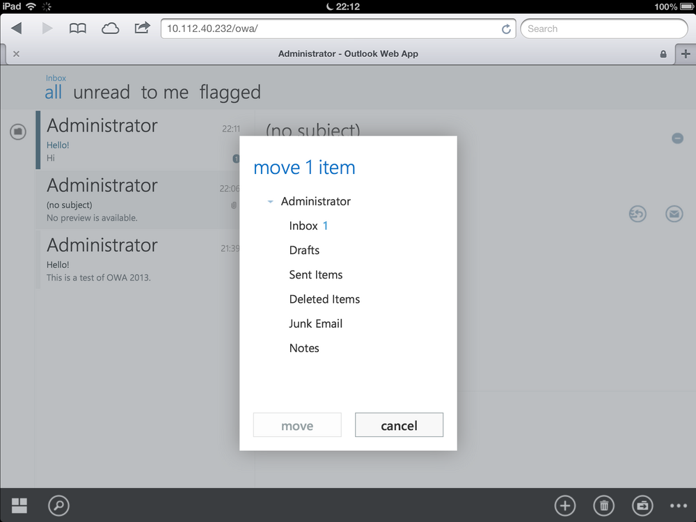Viewport: 696px width, 522px height.
Task: Open iCloud tabs cloud icon
Action: [110, 29]
